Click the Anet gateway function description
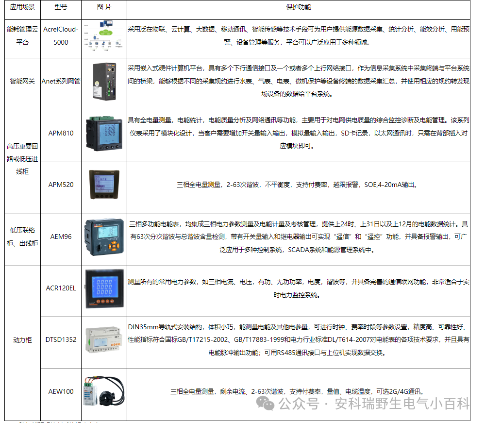The width and height of the screenshot is (485, 423). tap(299, 81)
